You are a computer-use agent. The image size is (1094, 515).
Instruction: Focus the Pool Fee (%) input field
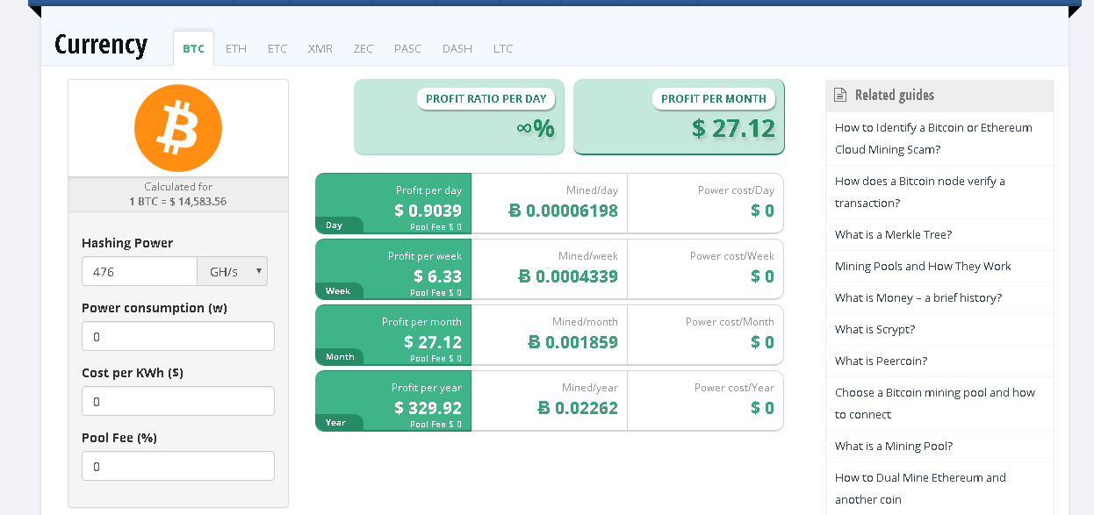(x=178, y=467)
